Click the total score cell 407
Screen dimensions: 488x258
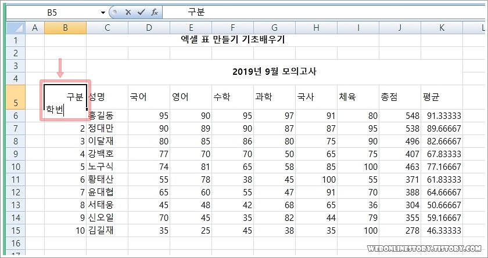click(400, 154)
